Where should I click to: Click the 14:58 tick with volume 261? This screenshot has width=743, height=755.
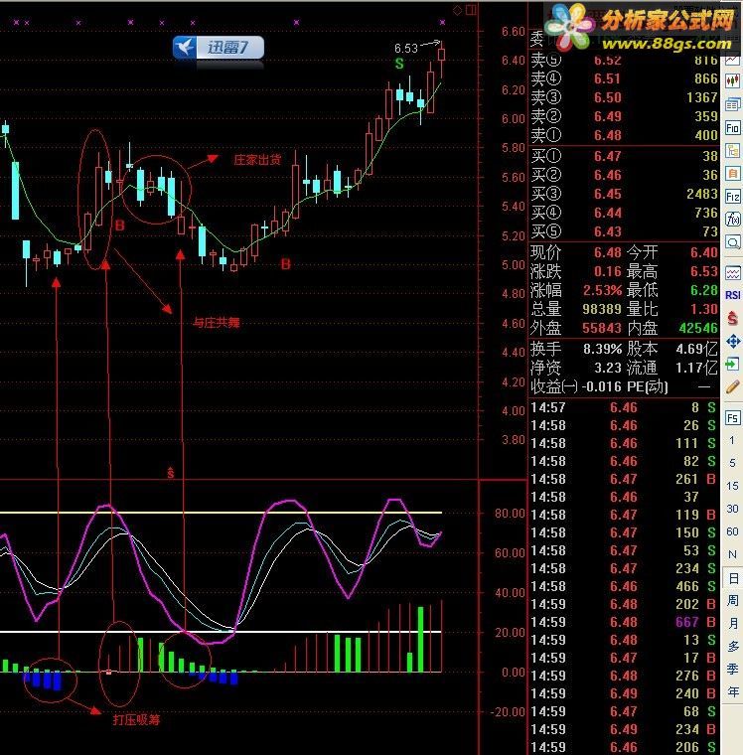pos(623,479)
